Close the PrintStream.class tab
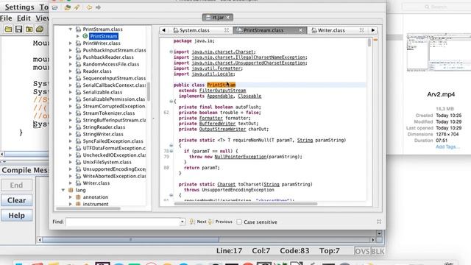471x265 pixels. click(x=300, y=30)
